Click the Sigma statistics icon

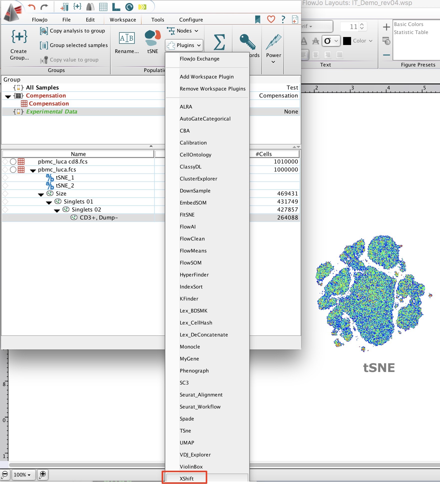[219, 42]
